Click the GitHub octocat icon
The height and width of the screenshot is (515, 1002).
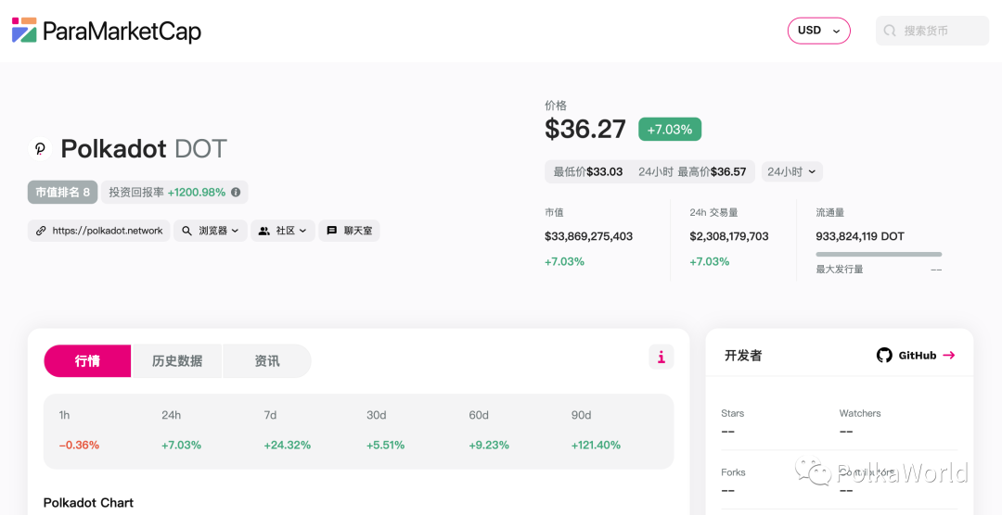[x=884, y=356]
